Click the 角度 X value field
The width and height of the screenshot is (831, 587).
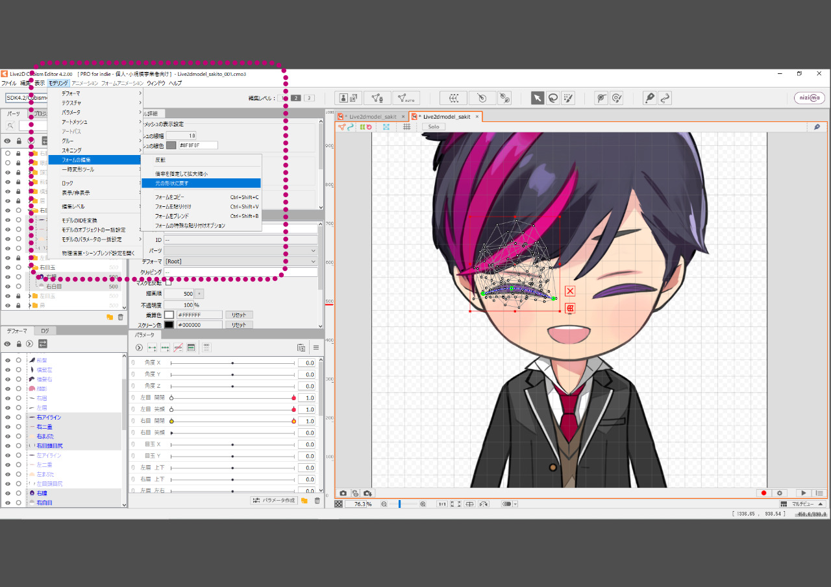(306, 363)
